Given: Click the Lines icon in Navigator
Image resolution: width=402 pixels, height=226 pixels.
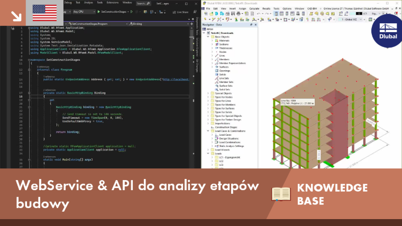Looking at the screenshot, I should pyautogui.click(x=217, y=55).
